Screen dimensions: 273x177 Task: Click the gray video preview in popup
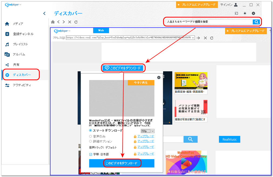coord(122,98)
